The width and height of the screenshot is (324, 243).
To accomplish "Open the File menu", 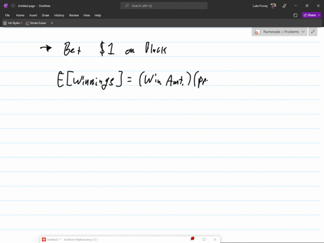I will (7, 16).
